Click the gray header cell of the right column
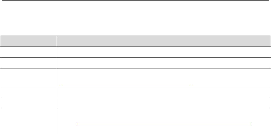The image size is (271, 135). 164,41
